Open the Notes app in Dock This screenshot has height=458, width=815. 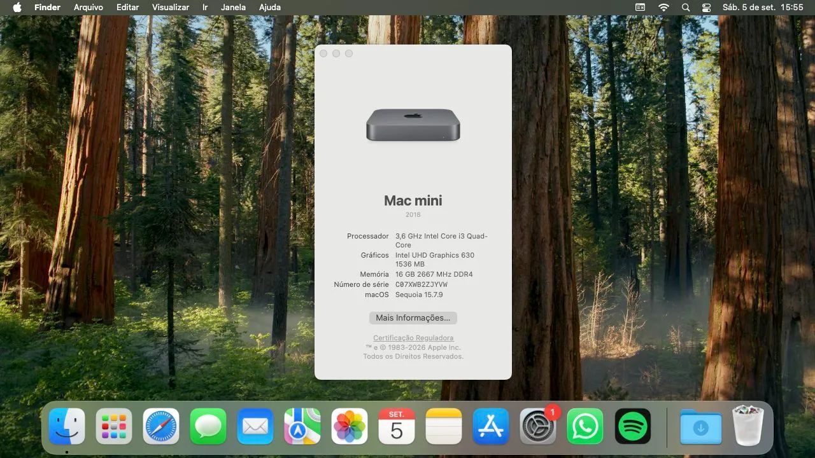444,426
